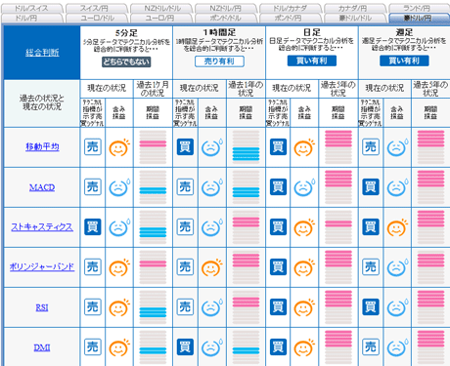This screenshot has height=366, width=450.
Task: Click the active 豪ドル/円 tab
Action: (x=419, y=19)
